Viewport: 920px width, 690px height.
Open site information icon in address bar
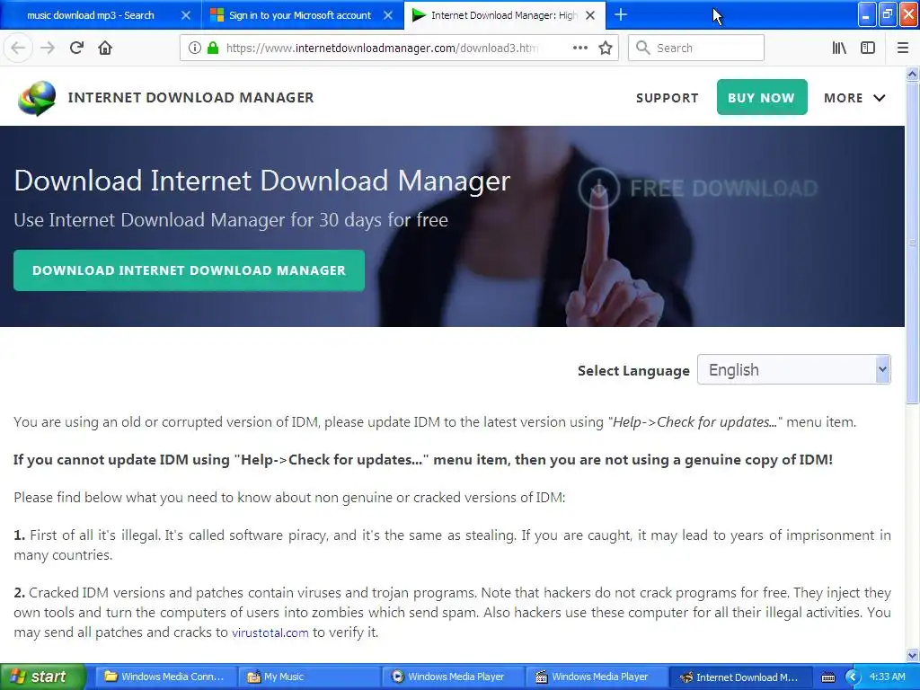point(195,48)
